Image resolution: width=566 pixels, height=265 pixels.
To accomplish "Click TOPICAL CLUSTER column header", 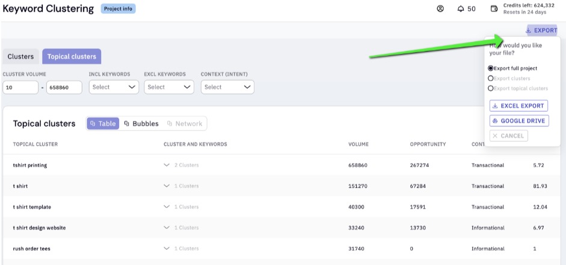I will point(35,144).
